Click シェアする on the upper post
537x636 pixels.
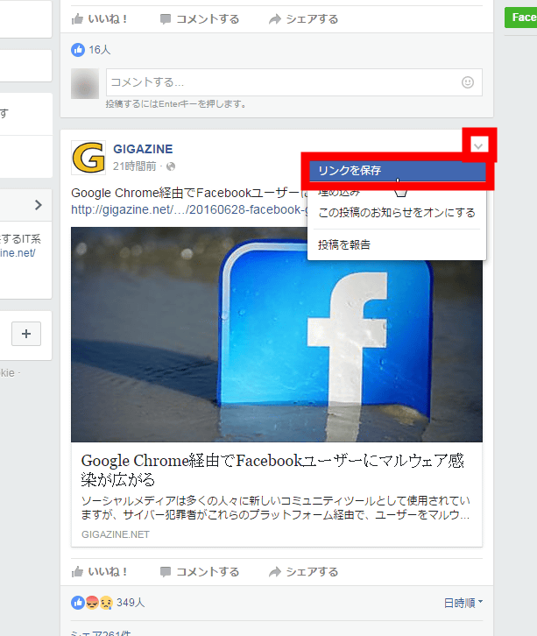pyautogui.click(x=303, y=19)
